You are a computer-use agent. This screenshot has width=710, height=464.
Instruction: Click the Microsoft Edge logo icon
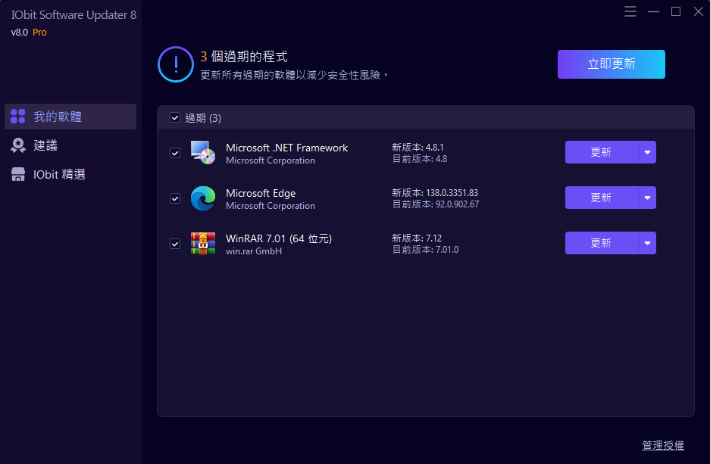tap(203, 198)
